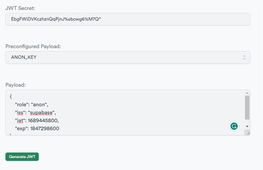Click the Payload scrollbar thumb
The width and height of the screenshot is (263, 170).
pyautogui.click(x=247, y=108)
